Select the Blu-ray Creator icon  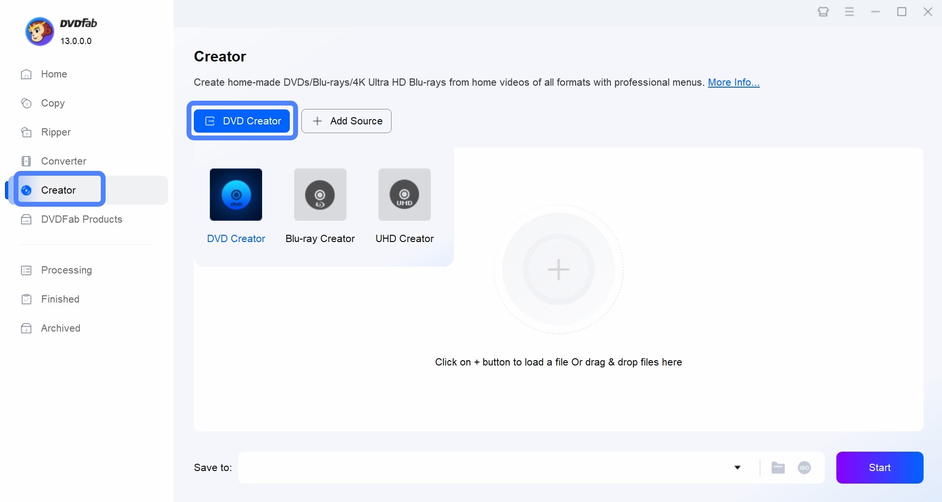coord(319,195)
